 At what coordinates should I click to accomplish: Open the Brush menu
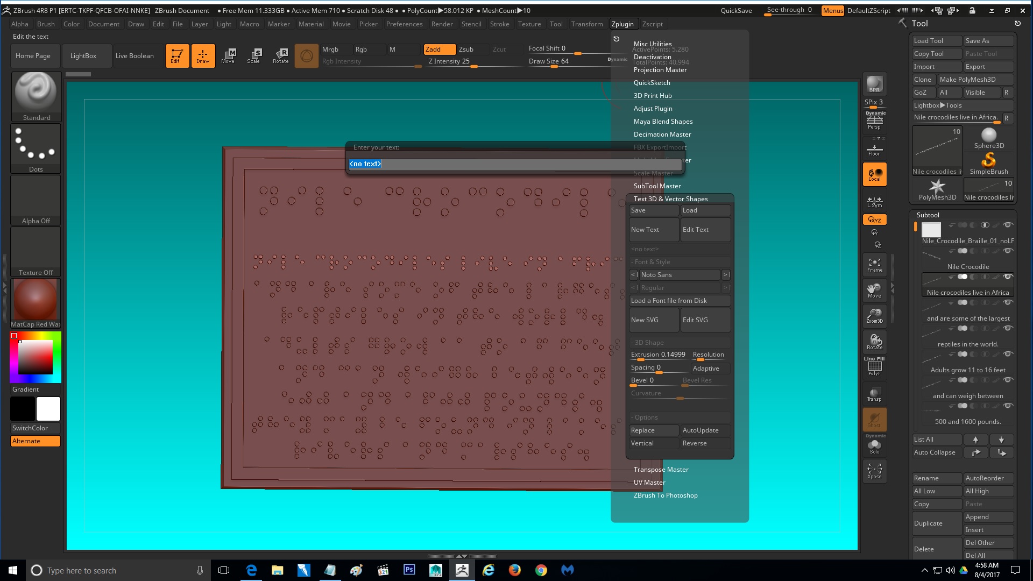coord(46,24)
